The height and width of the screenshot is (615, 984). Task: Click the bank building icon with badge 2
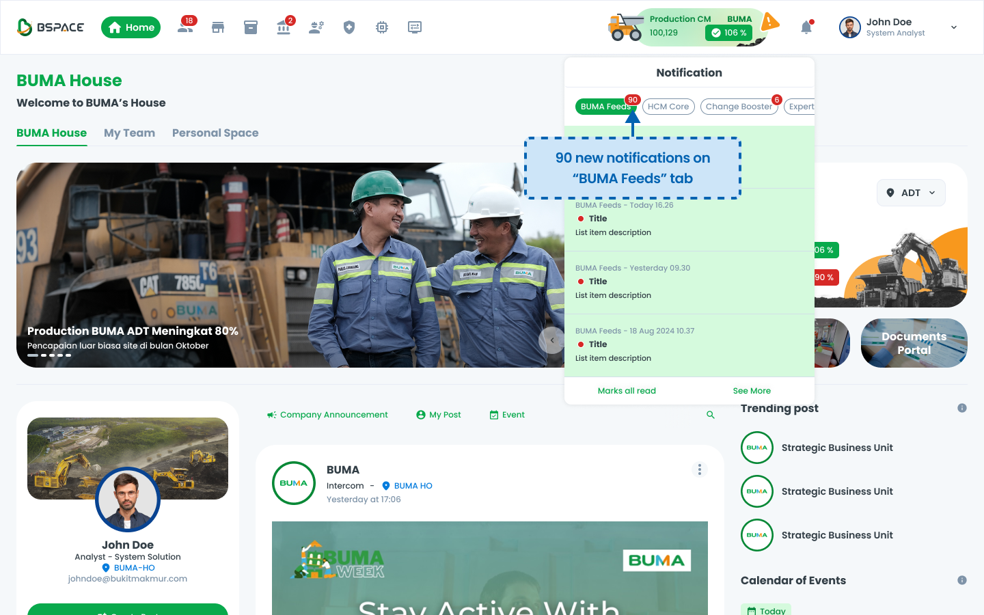point(284,27)
